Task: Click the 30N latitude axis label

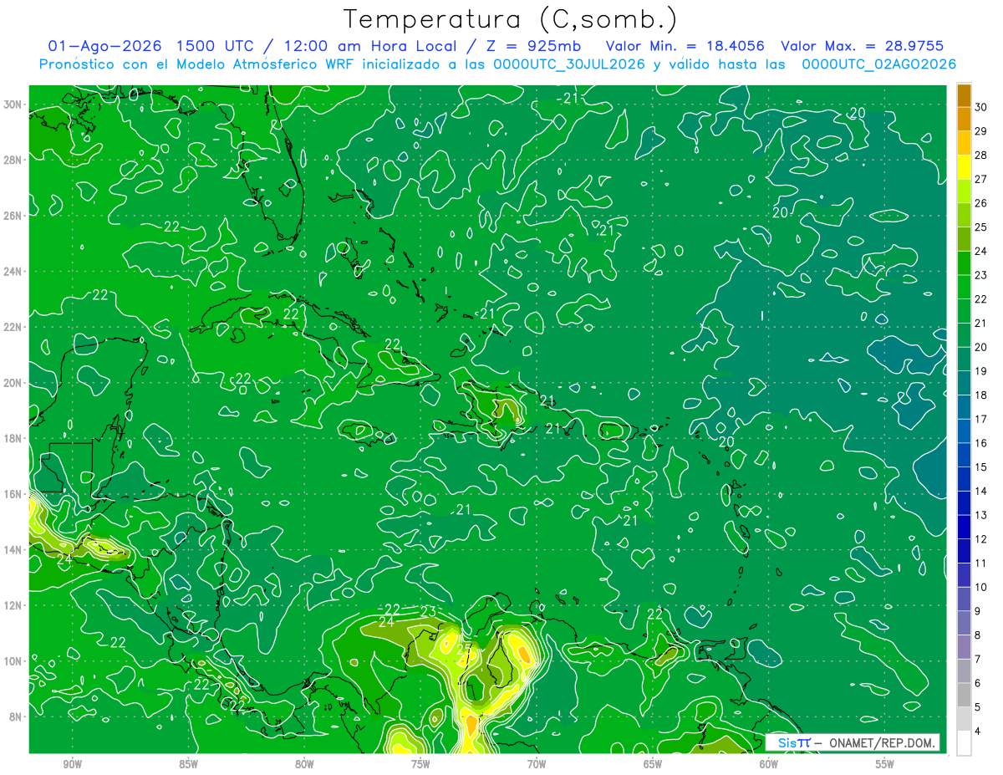Action: [x=13, y=105]
